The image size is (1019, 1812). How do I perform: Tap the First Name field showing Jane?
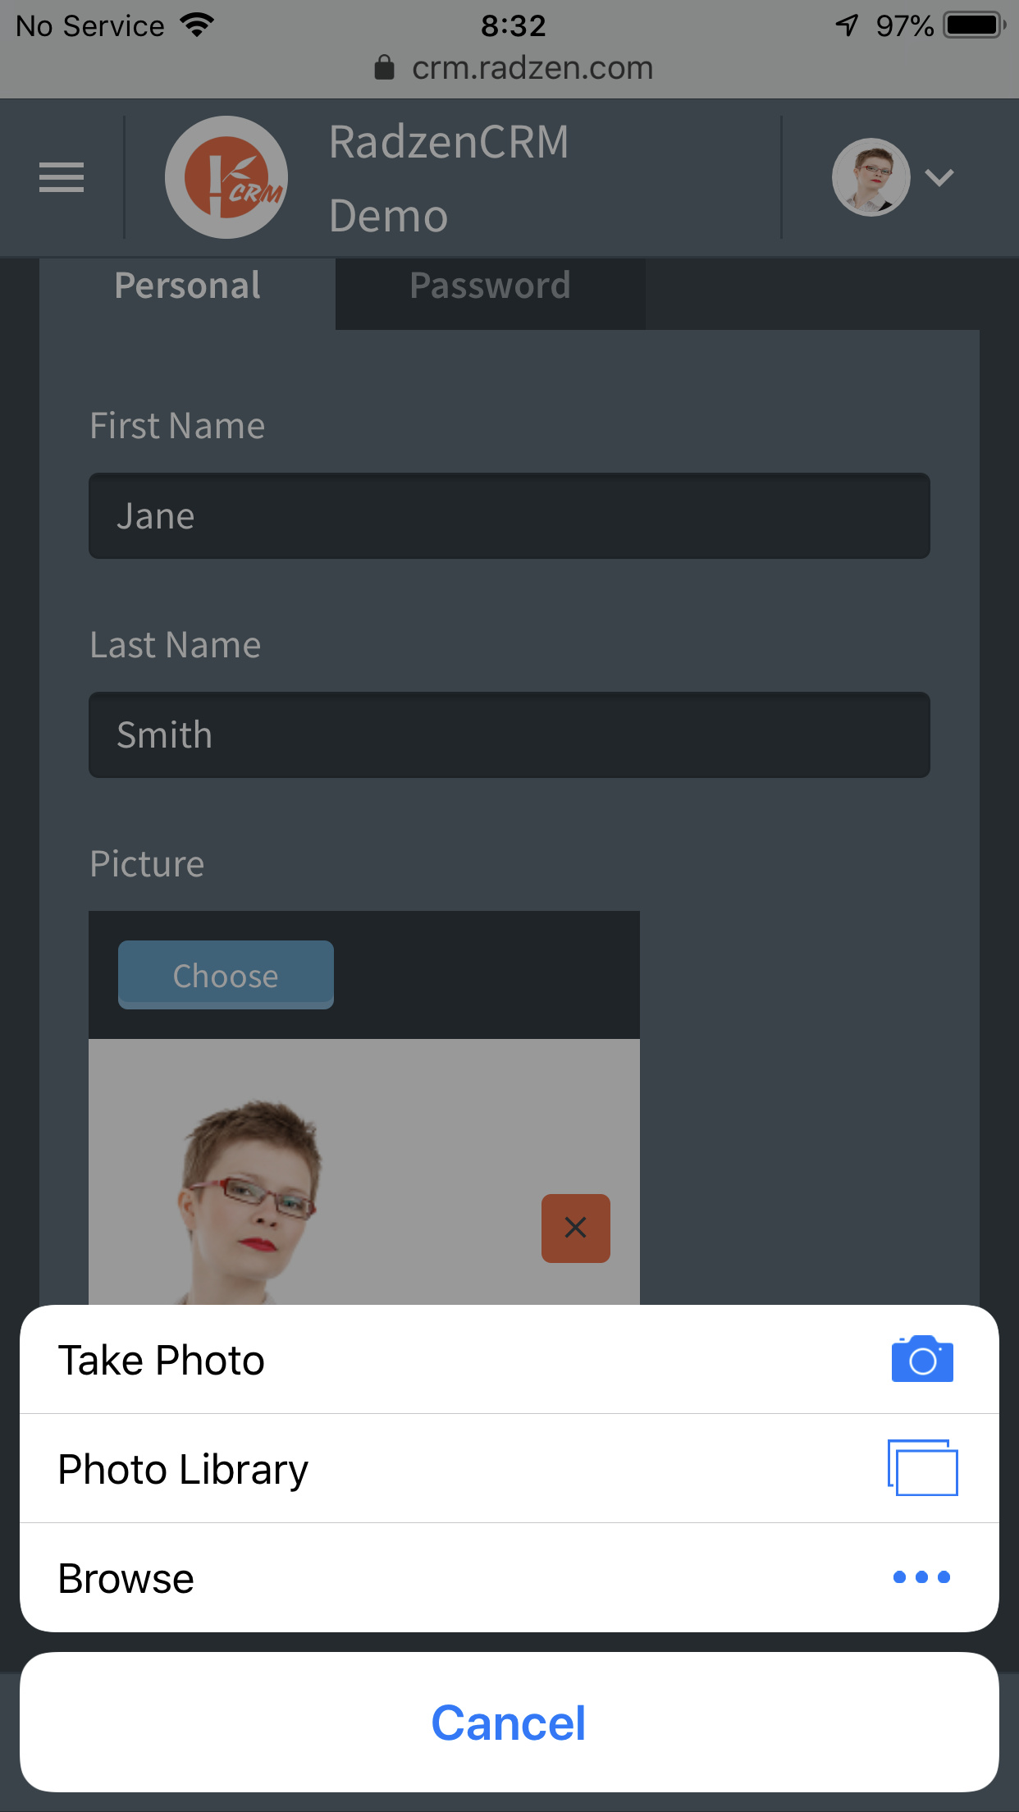pos(509,515)
